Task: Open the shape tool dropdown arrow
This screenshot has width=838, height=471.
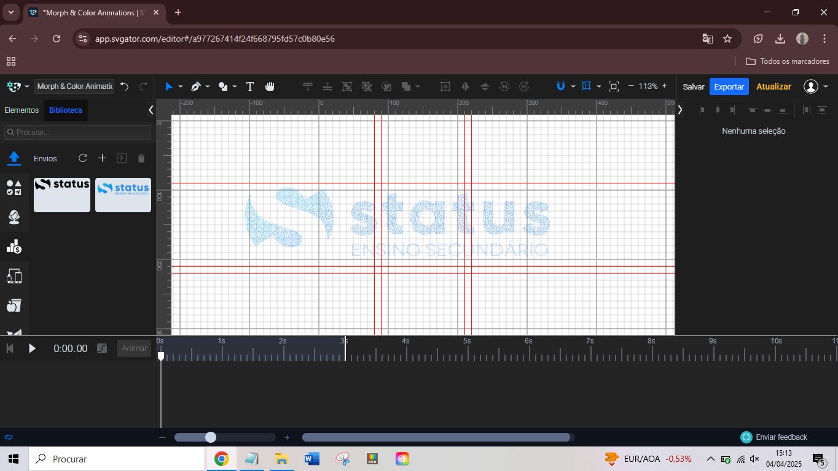Action: click(x=235, y=86)
